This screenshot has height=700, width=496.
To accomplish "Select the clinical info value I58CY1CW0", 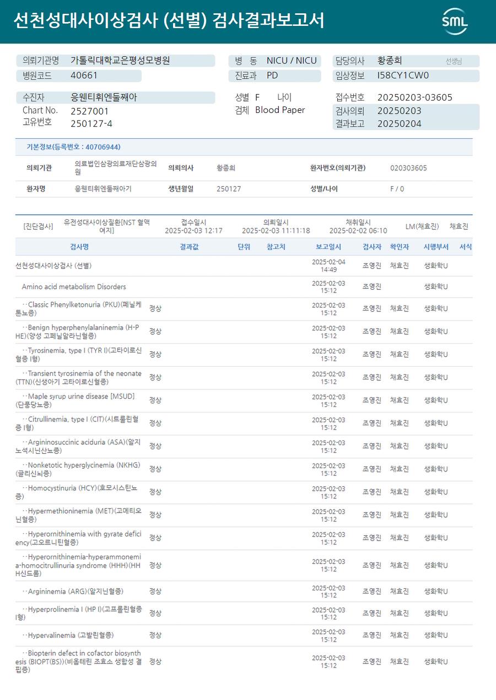I will 403,75.
